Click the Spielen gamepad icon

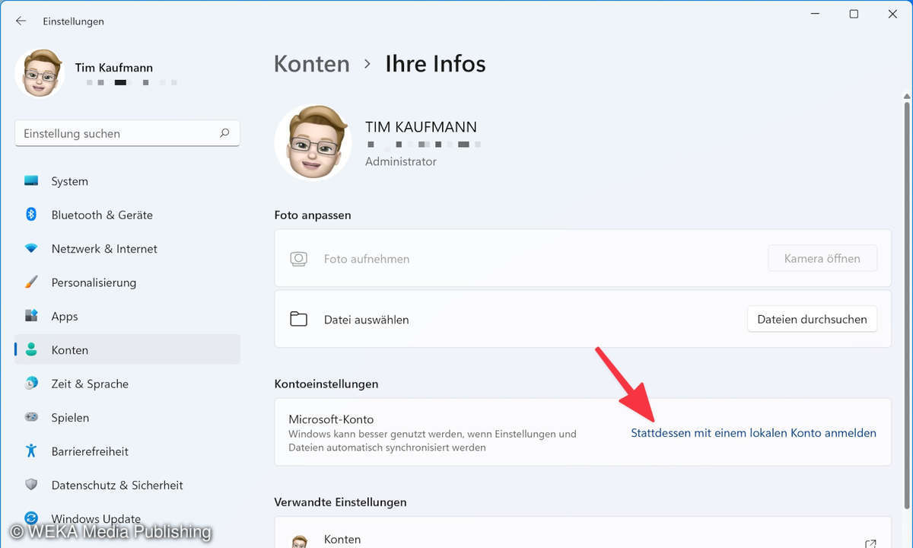click(x=31, y=417)
